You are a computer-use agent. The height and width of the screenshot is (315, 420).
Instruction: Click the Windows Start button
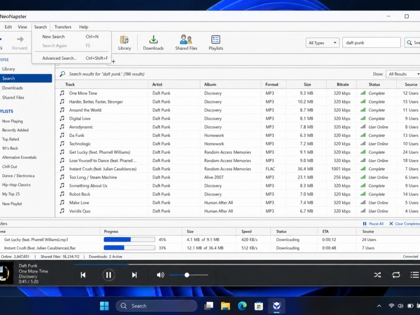pos(104,306)
